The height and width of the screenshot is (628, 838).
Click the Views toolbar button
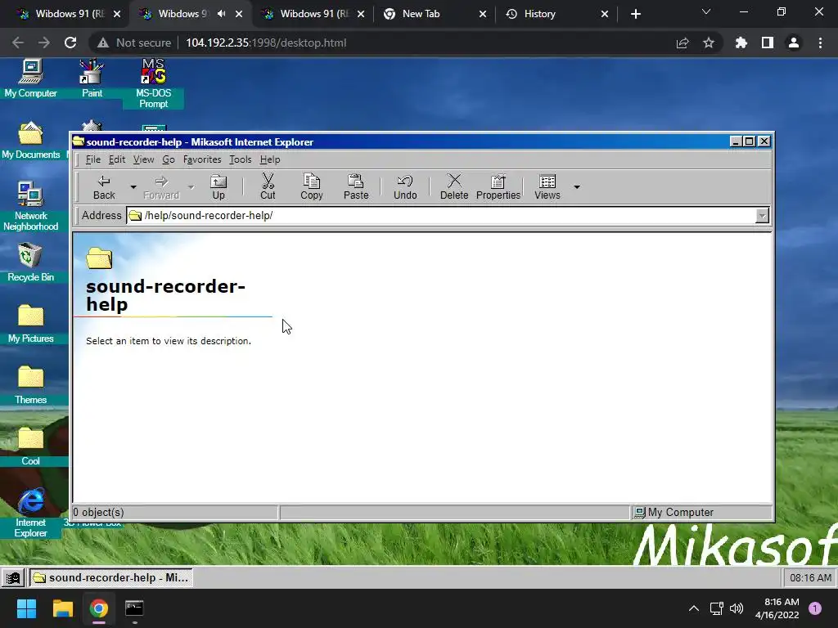pyautogui.click(x=547, y=187)
